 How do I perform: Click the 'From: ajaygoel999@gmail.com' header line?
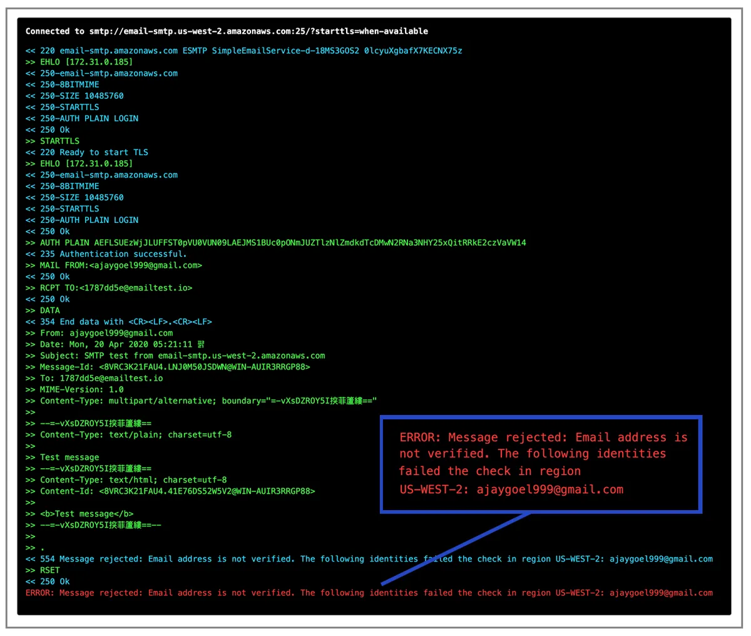click(99, 332)
